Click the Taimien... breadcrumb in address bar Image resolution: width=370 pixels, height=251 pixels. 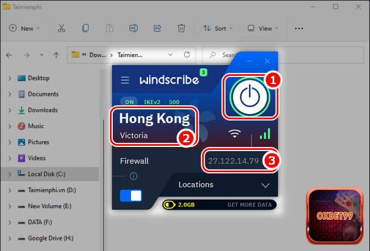[x=130, y=55]
